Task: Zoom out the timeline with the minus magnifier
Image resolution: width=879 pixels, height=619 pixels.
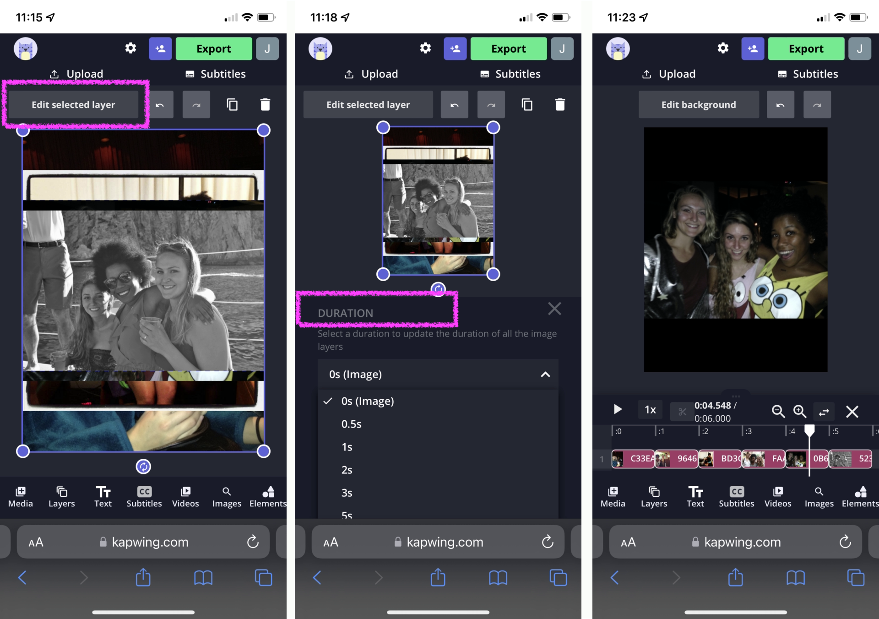Action: (778, 412)
